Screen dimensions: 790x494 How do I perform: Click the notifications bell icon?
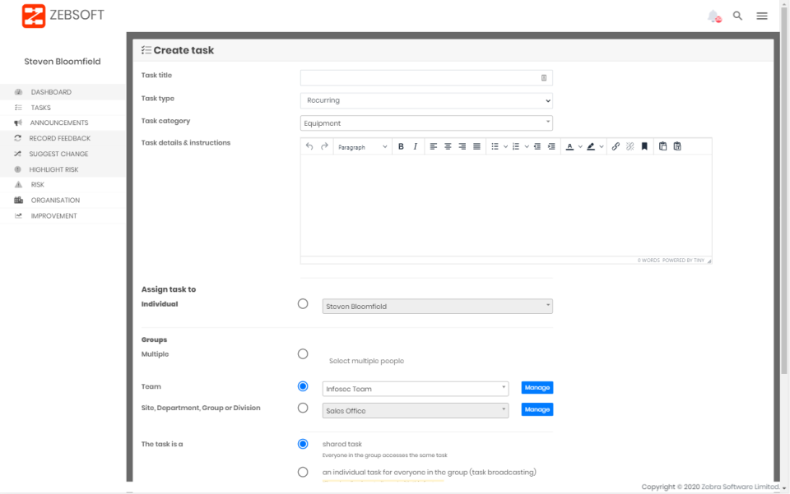[711, 15]
